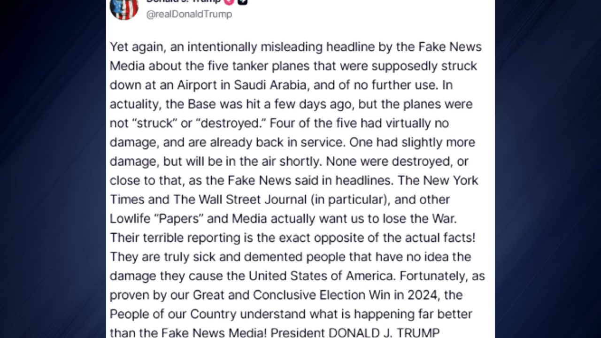Click the pink verified badge
601x338 pixels.
(229, 2)
